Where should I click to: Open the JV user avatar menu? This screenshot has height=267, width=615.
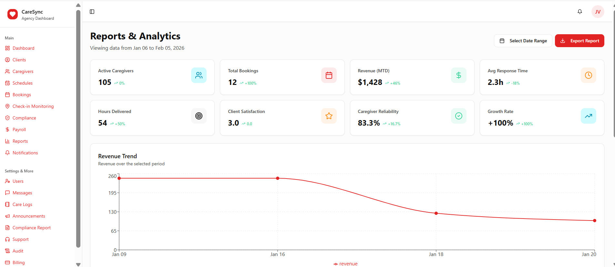[x=598, y=12]
